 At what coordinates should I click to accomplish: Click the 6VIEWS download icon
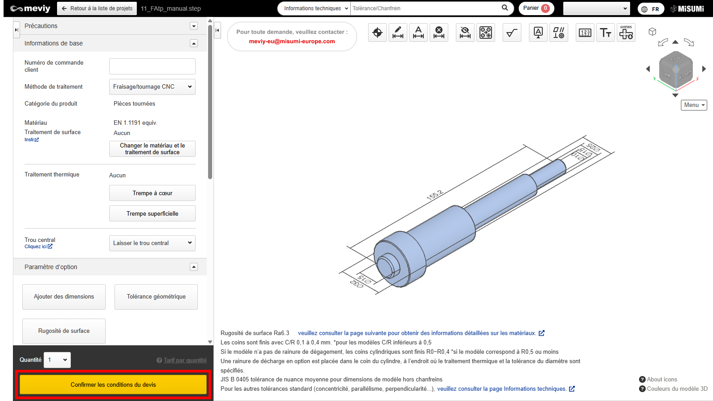(626, 33)
